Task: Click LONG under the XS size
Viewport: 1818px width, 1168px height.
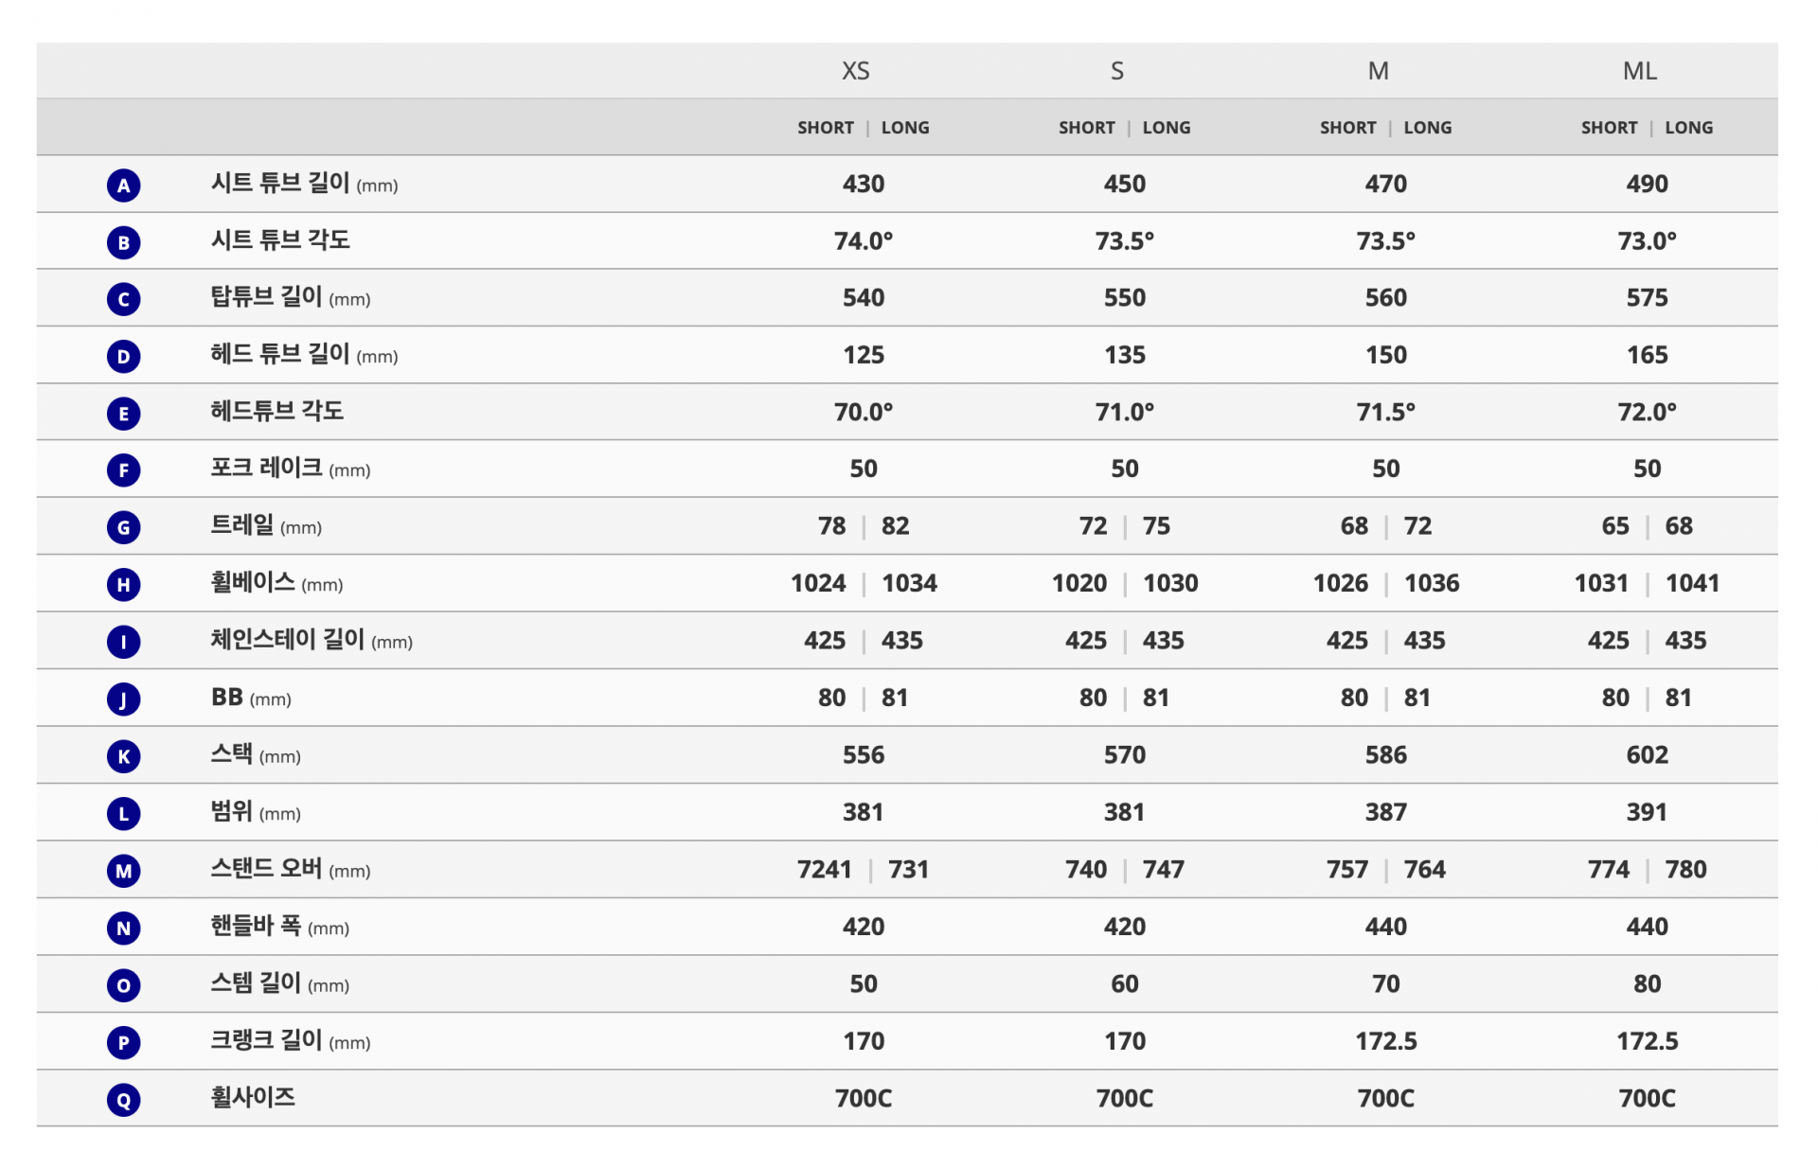Action: [x=905, y=128]
